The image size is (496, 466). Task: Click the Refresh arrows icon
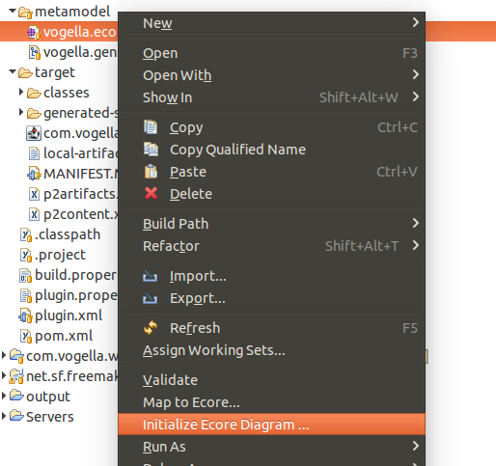click(151, 328)
